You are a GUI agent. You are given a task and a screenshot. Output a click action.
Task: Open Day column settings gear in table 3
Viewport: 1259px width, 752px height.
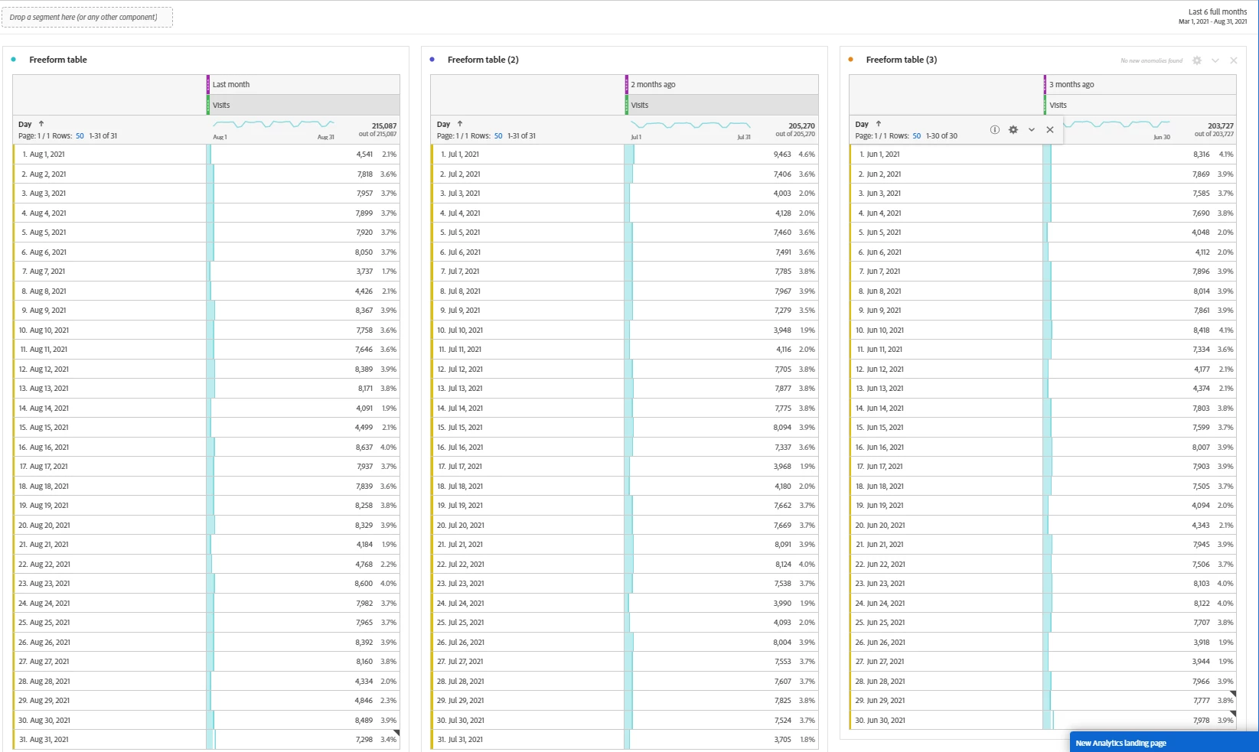(x=1013, y=130)
